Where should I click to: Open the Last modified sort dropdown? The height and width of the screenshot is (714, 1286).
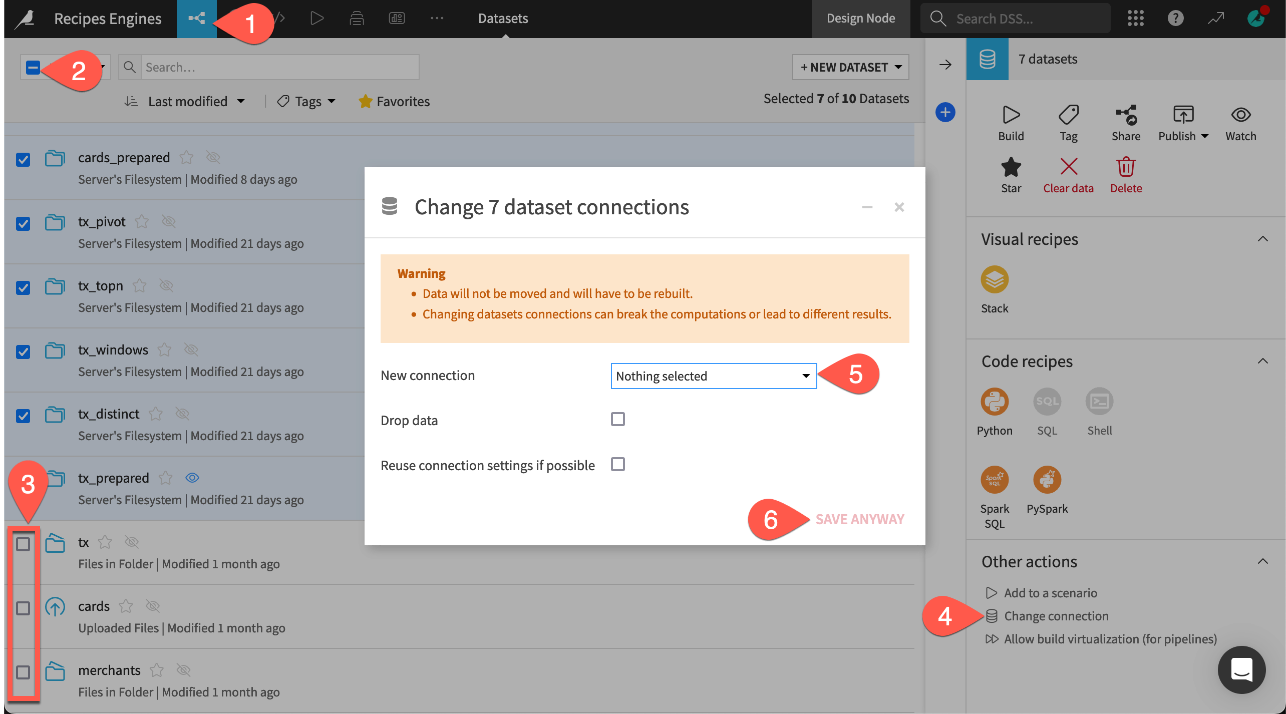click(x=196, y=102)
